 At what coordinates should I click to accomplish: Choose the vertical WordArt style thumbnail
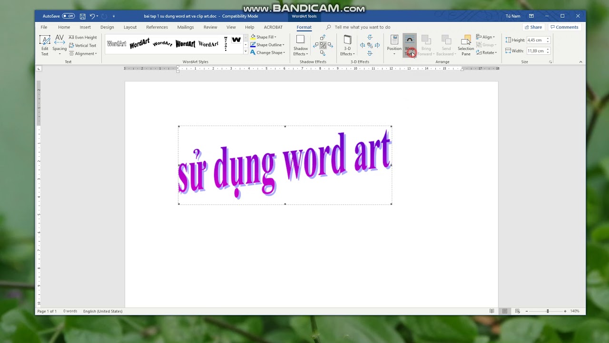coord(226,44)
